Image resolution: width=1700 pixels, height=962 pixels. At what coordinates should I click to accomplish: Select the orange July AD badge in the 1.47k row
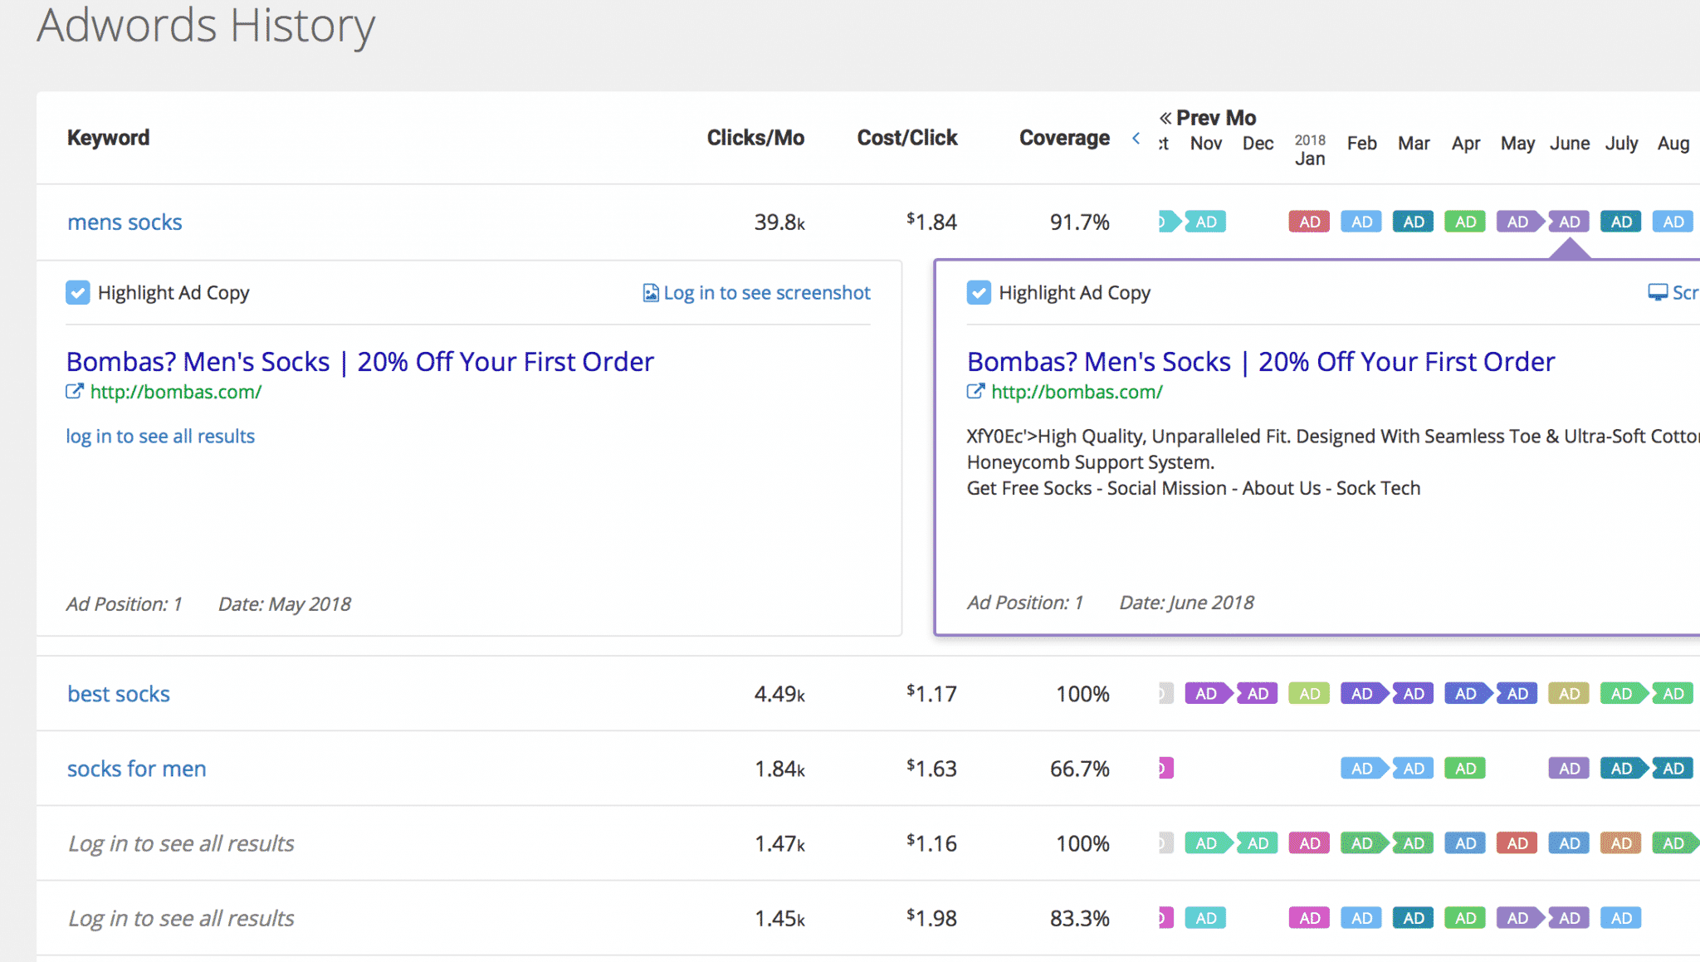pyautogui.click(x=1621, y=843)
